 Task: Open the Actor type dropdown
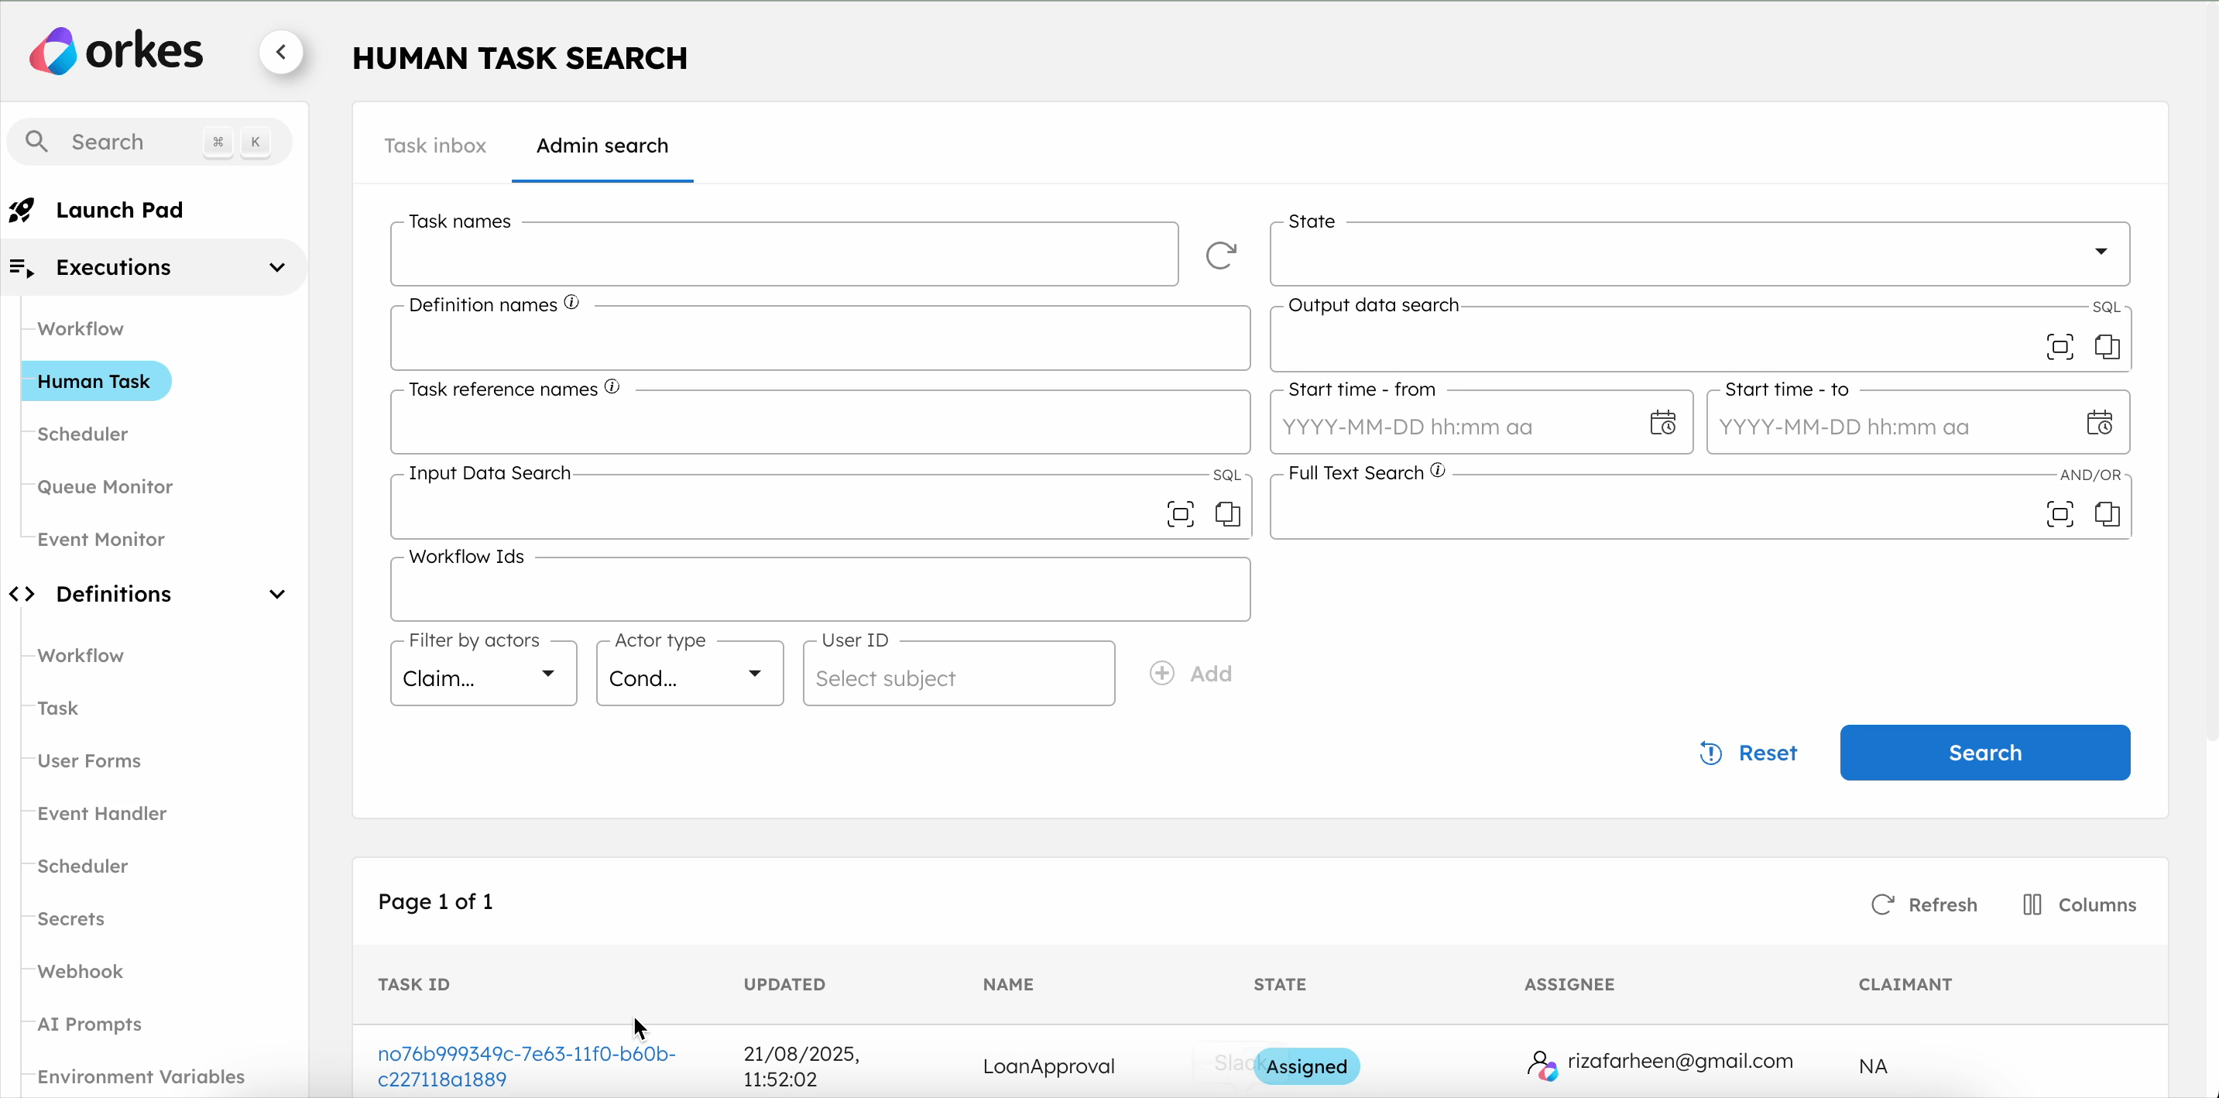689,674
